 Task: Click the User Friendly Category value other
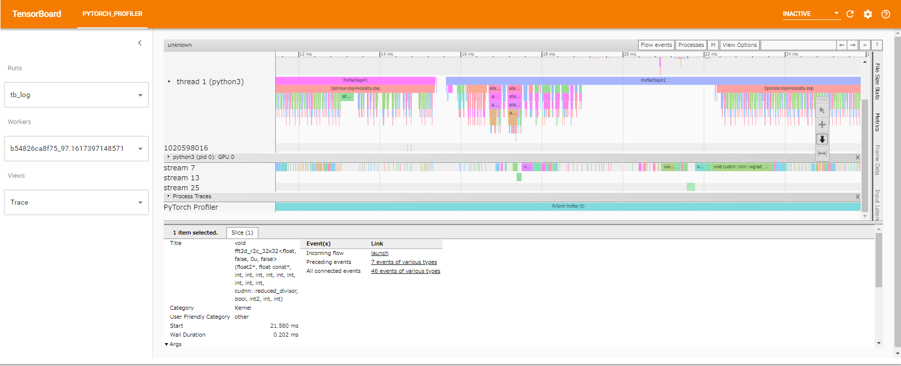pyautogui.click(x=241, y=317)
